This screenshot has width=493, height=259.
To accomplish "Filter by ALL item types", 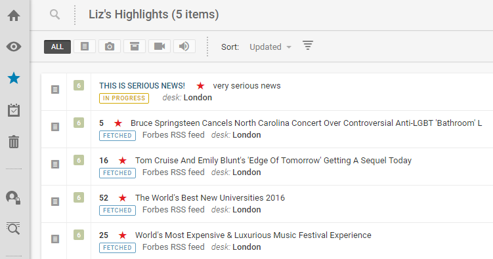I will (57, 47).
